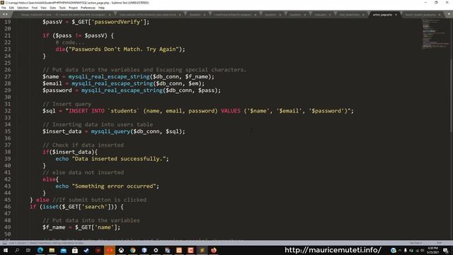The height and width of the screenshot is (255, 453).
Task: Open the lightning bolt app in the taskbar
Action: click(x=202, y=250)
